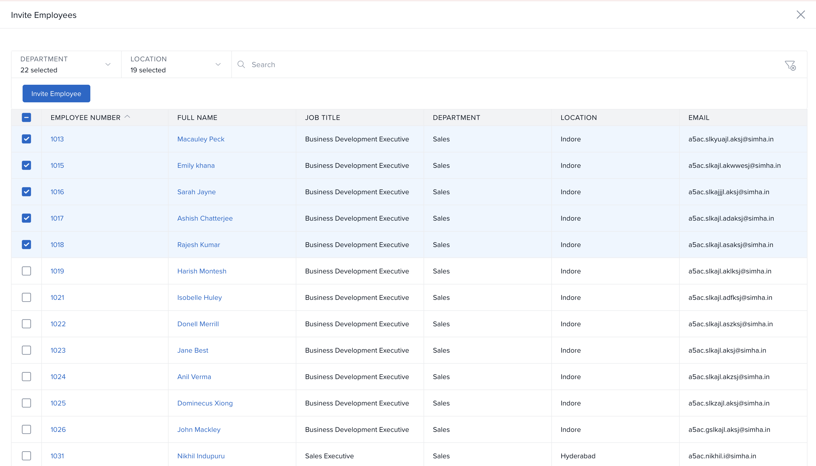
Task: Uncheck employee 1013 Macauley Peck
Action: [x=26, y=139]
